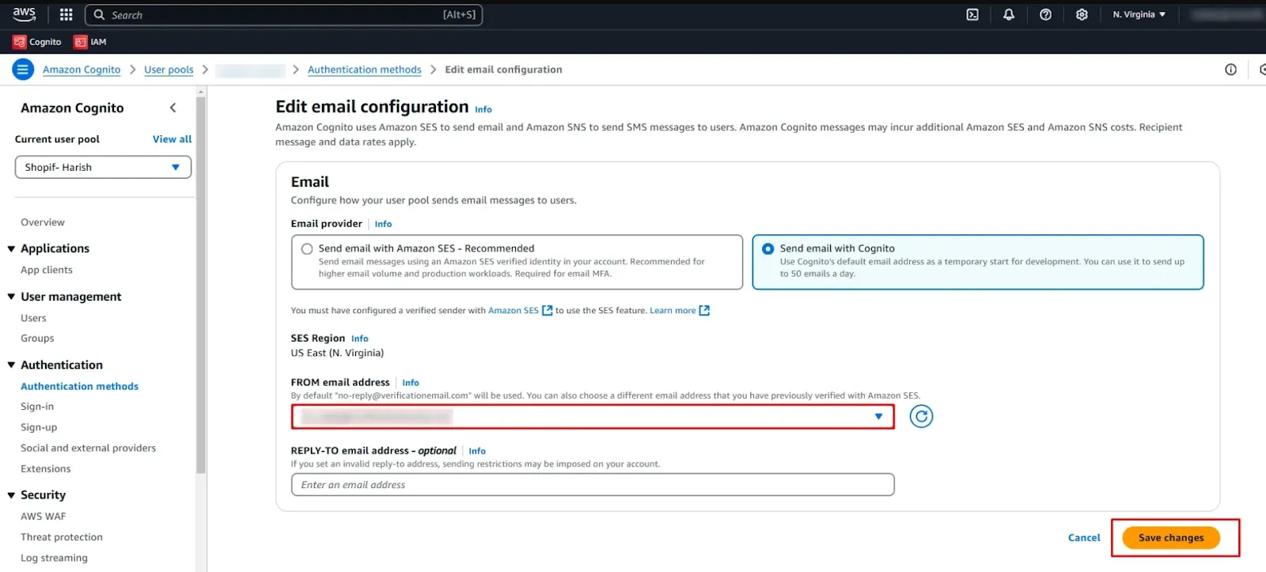1266x572 pixels.
Task: Follow the Learn more text link
Action: (673, 310)
